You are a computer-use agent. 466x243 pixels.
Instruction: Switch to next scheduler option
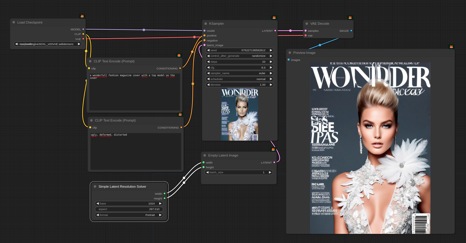pos(271,79)
